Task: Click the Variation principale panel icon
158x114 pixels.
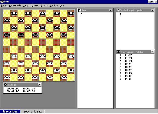Action: click(x=118, y=10)
